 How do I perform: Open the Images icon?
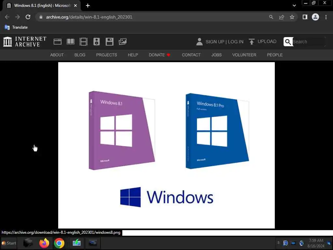tap(123, 42)
